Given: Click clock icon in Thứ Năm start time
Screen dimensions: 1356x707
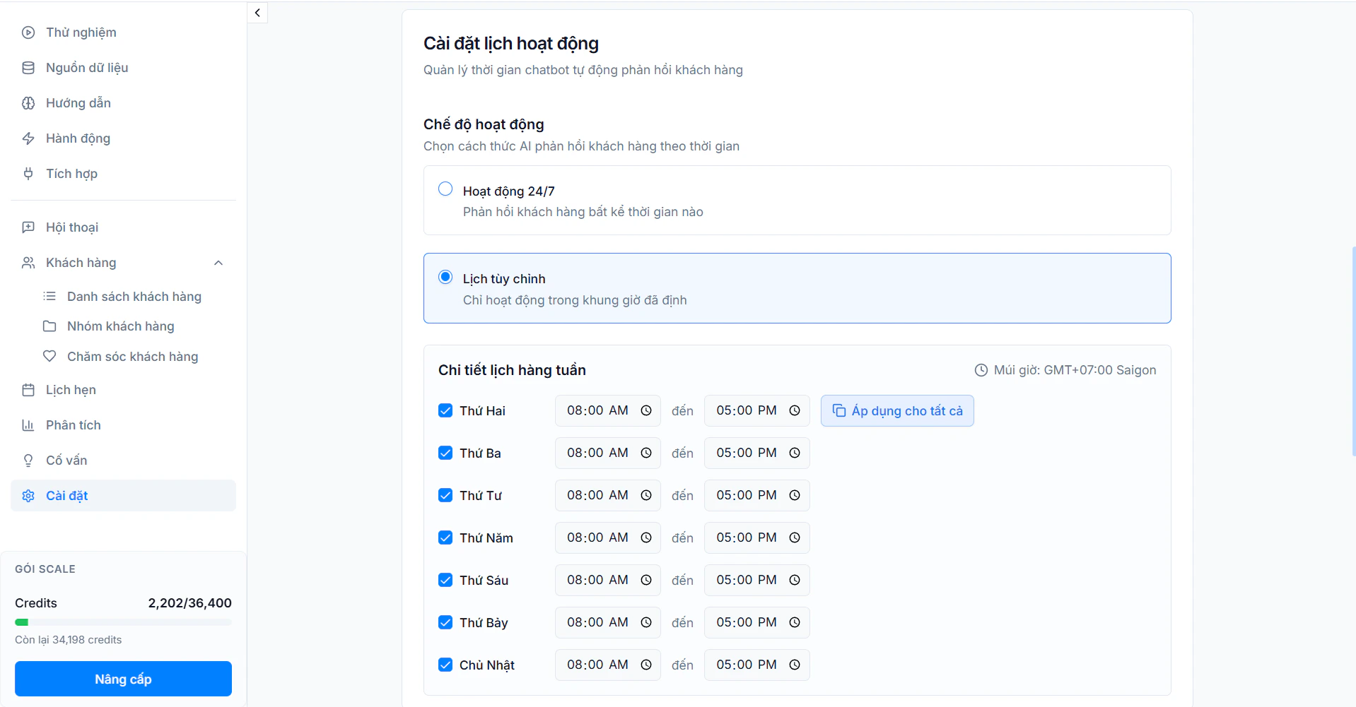Looking at the screenshot, I should pyautogui.click(x=646, y=537).
